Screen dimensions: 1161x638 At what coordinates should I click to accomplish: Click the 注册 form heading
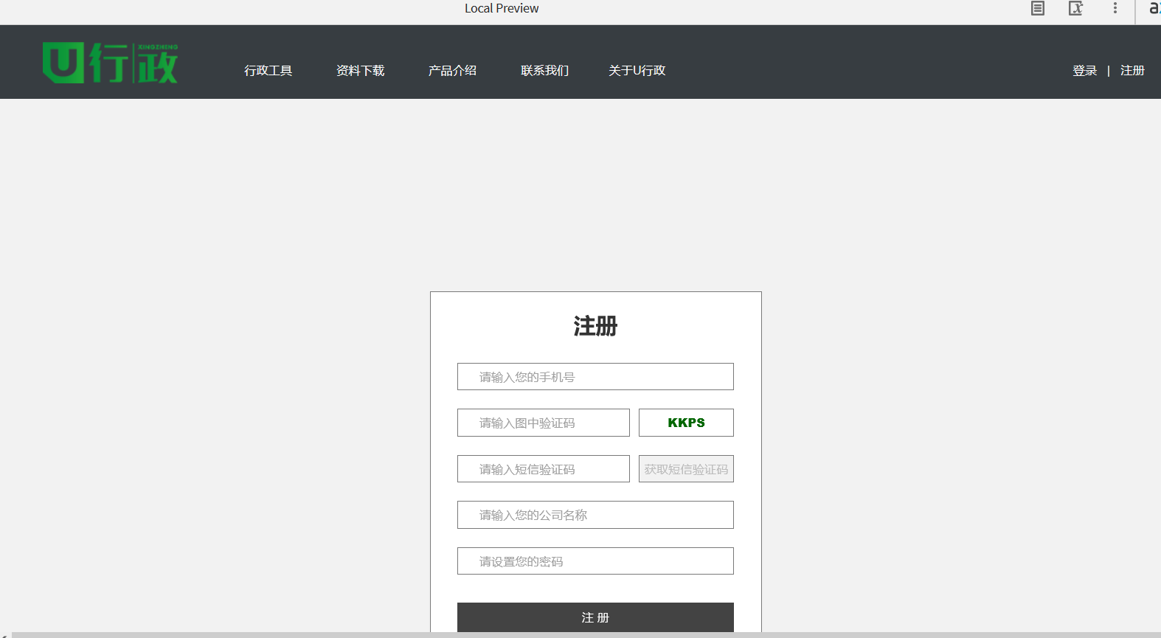[x=595, y=326]
